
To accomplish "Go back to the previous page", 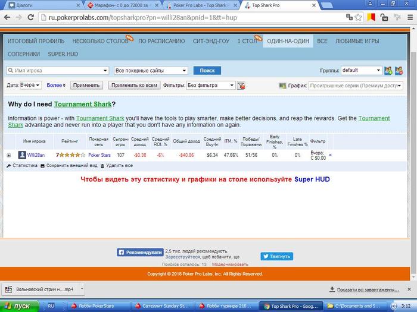I will tap(7, 17).
